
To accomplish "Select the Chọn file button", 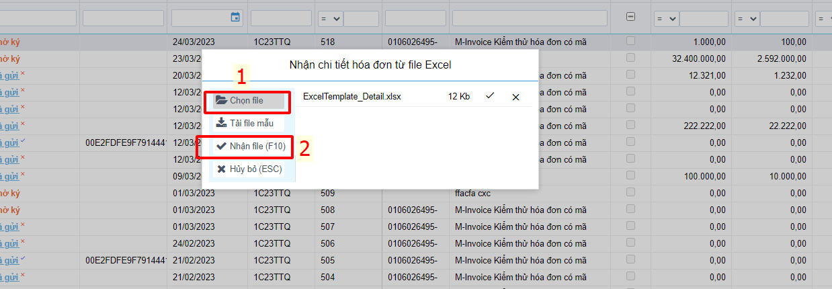I will click(248, 101).
